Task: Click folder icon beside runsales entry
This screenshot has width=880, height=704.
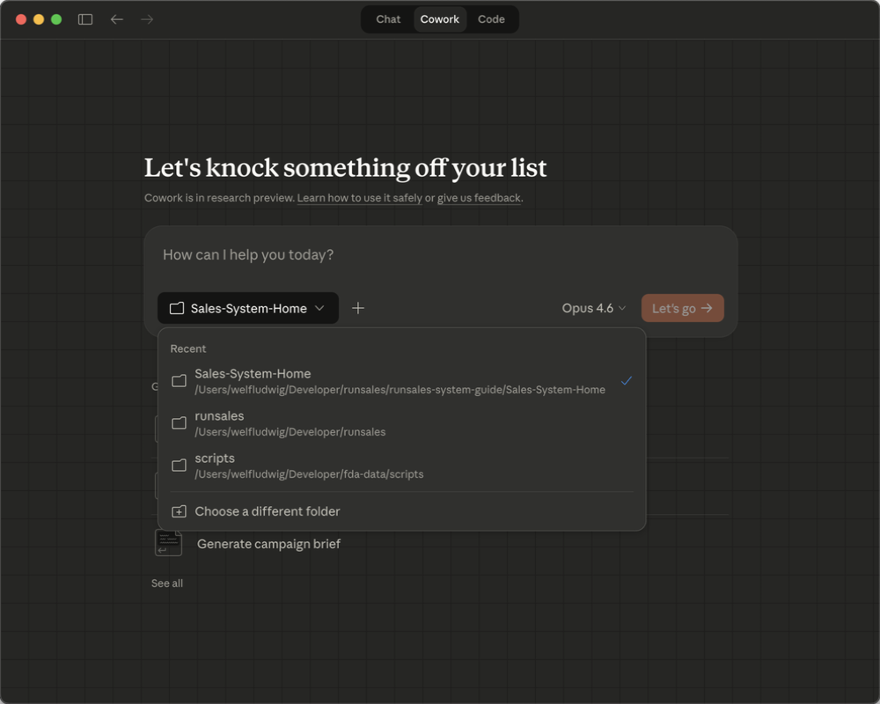Action: pyautogui.click(x=179, y=423)
